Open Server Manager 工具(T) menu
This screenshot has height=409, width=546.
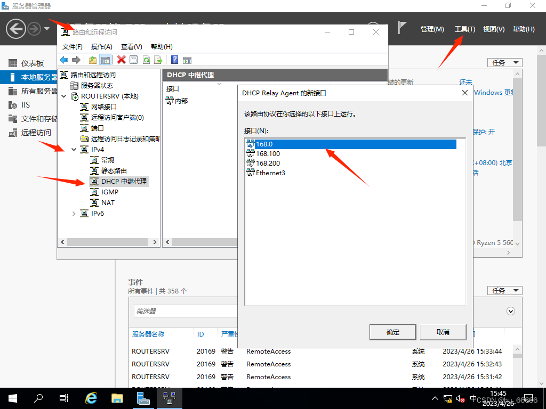coord(465,29)
